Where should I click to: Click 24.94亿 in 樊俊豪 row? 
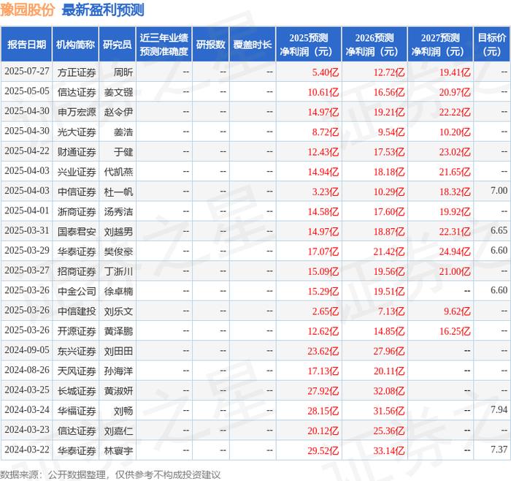coord(455,251)
